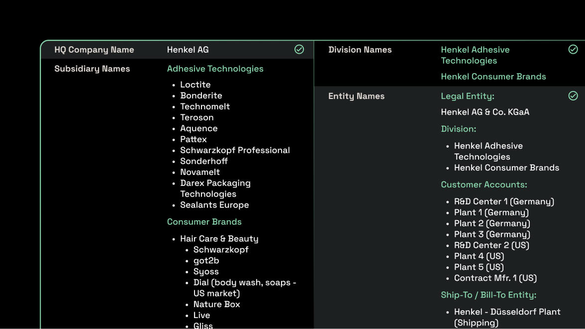Click the HQ Company Name field label
The image size is (585, 329).
tap(94, 50)
